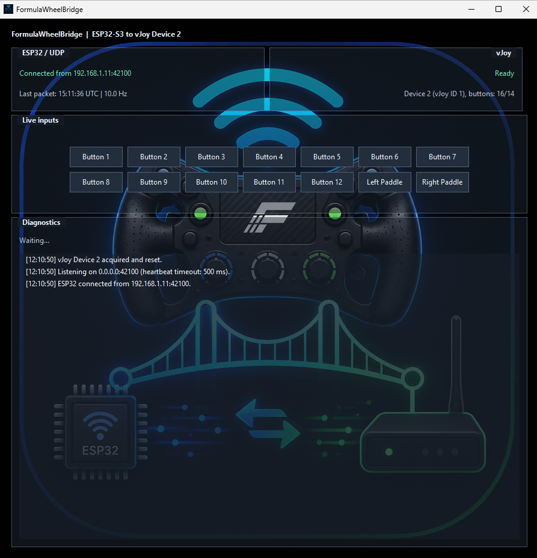The height and width of the screenshot is (558, 537).
Task: Select Button 11 indicator
Action: coord(269,182)
